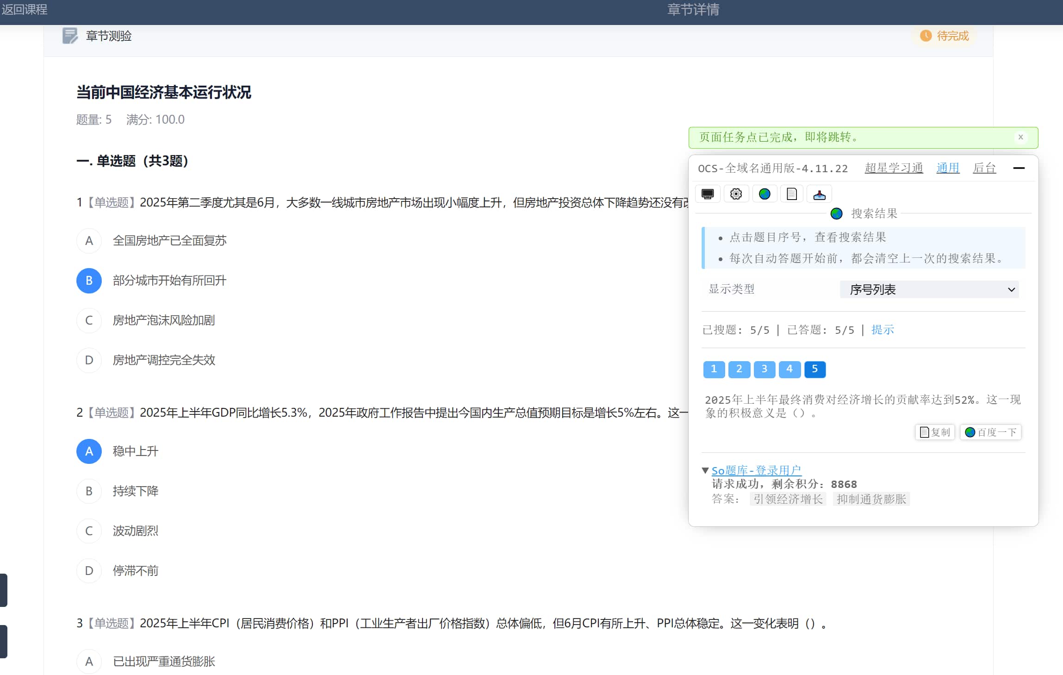Viewport: 1063px width, 675px height.
Task: Click the 百度一下 search button
Action: click(990, 432)
